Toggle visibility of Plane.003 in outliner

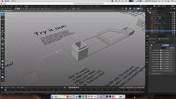[172, 31]
